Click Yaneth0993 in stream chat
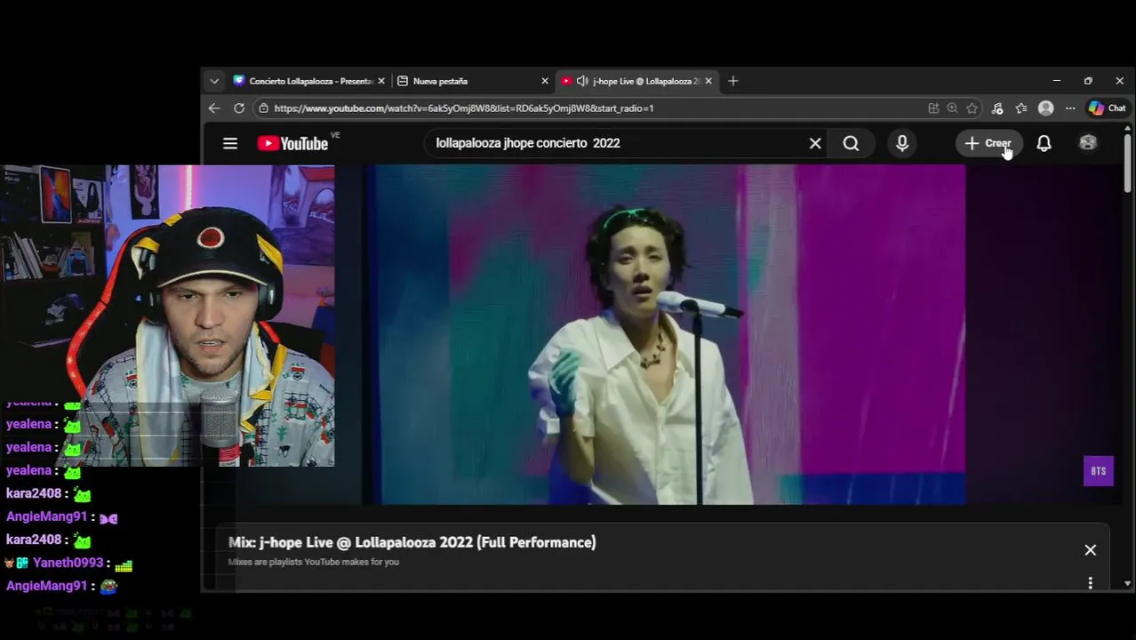This screenshot has height=640, width=1136. [68, 563]
